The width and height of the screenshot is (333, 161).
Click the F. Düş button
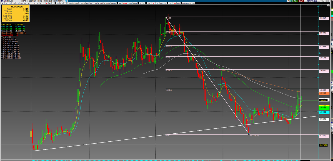(107, 3)
